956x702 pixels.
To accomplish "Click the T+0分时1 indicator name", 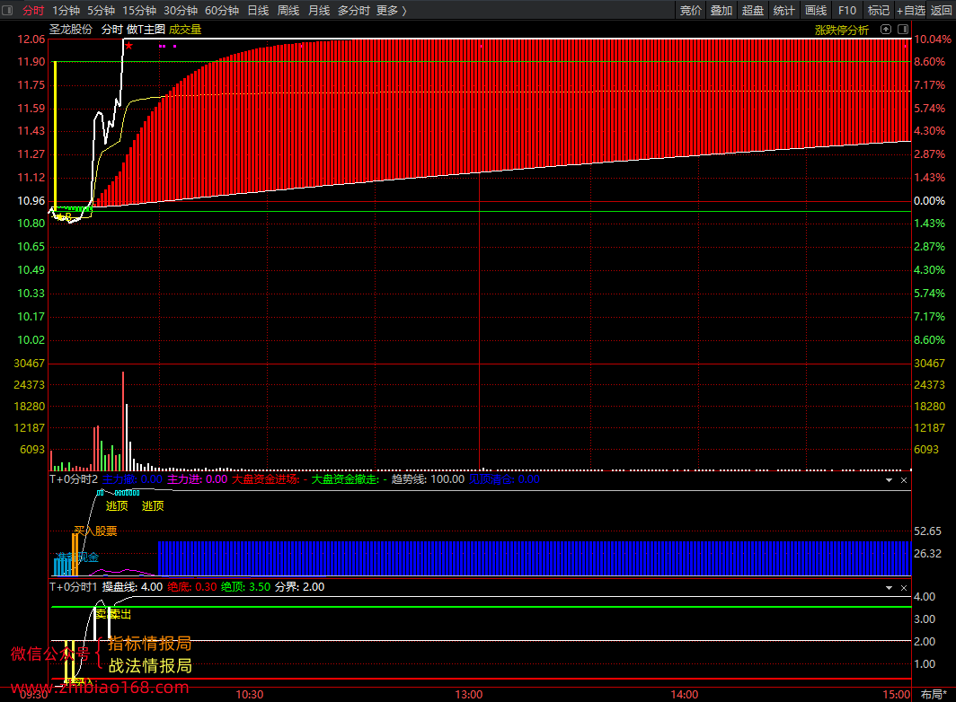I will click(74, 587).
